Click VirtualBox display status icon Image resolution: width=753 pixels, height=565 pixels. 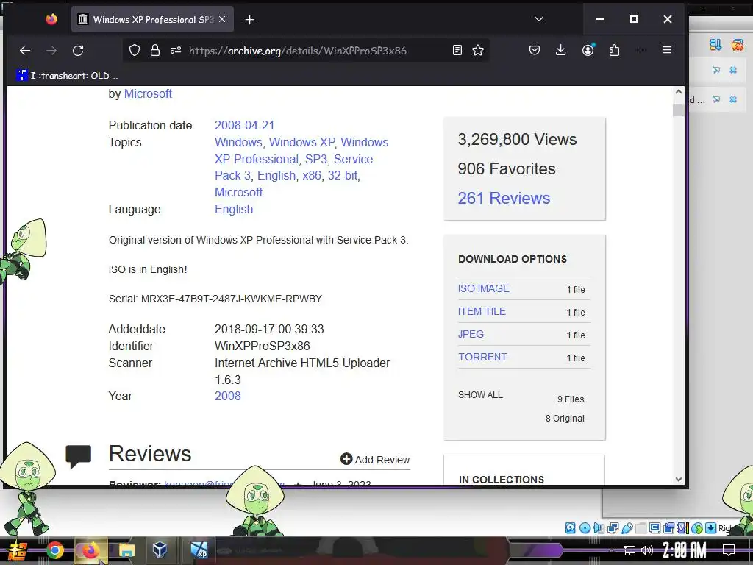click(x=654, y=528)
